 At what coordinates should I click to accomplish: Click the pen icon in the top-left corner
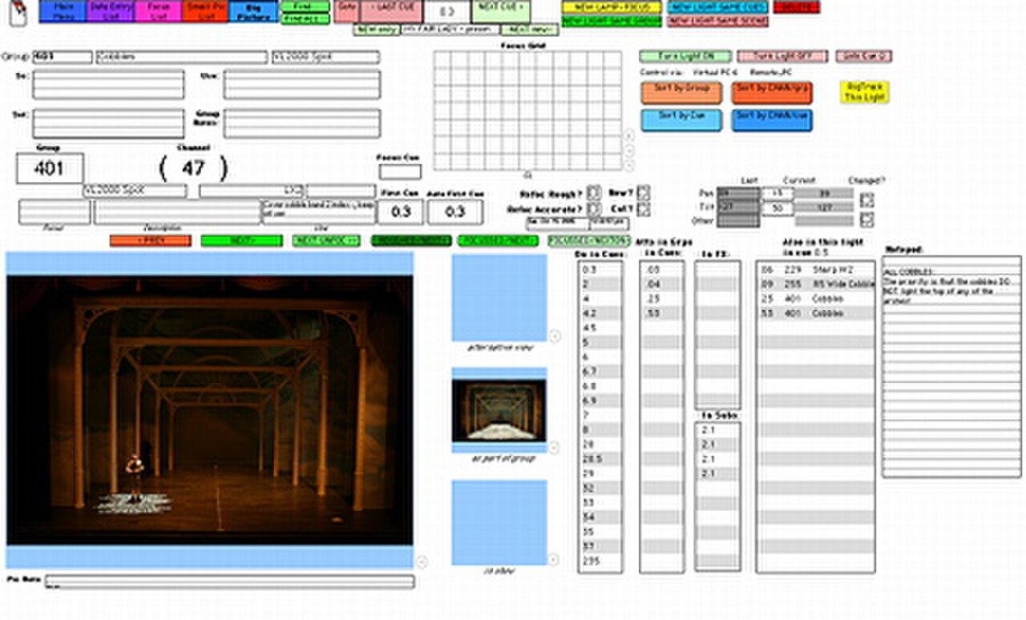(19, 12)
